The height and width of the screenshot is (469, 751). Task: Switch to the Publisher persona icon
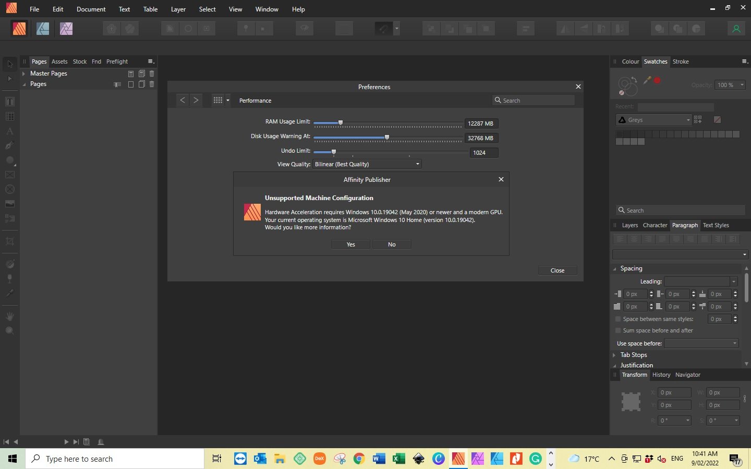[x=19, y=29]
